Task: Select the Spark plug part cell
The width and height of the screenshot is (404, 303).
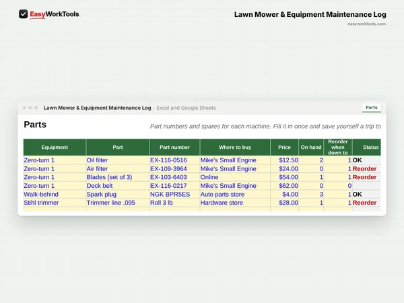Action: (x=118, y=195)
